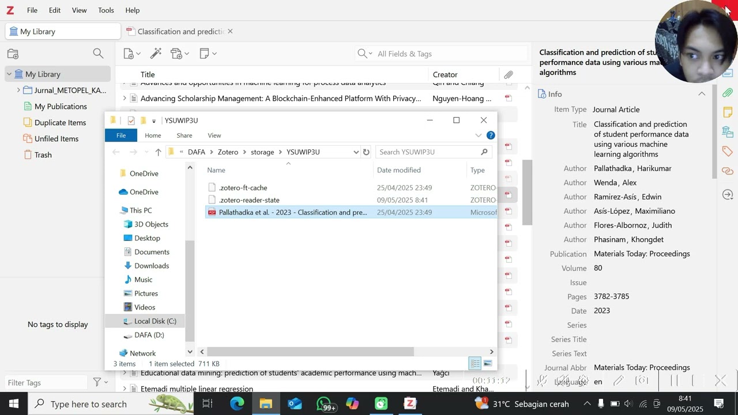This screenshot has height=415, width=738.
Task: Open the Explorer address bar history dropdown
Action: tap(356, 152)
